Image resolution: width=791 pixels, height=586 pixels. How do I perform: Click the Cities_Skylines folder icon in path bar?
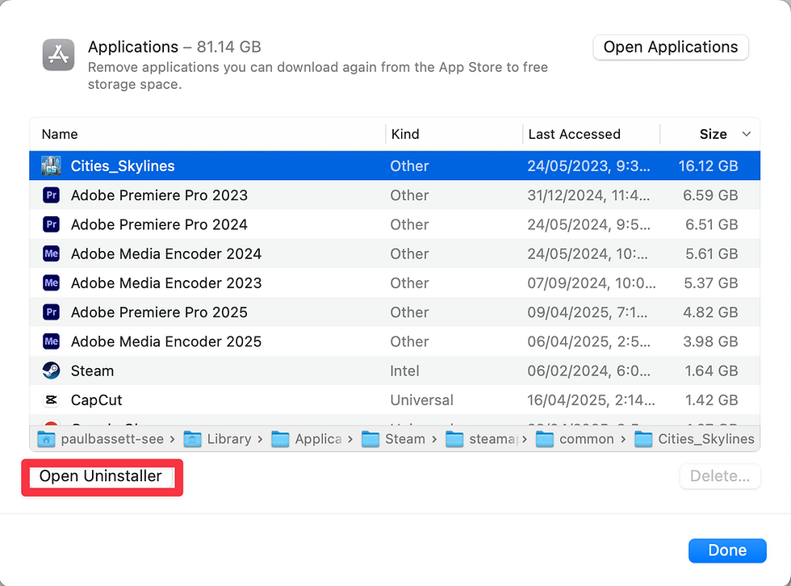(643, 439)
